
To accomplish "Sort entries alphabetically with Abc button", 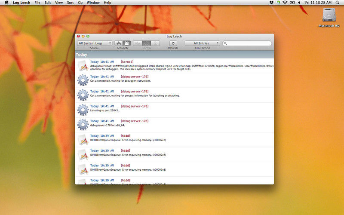I will 138,43.
